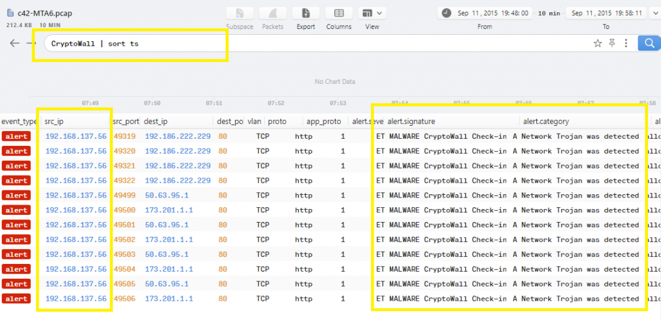This screenshot has height=320, width=661.
Task: Expand the time range dropdown arrow
Action: (x=655, y=13)
